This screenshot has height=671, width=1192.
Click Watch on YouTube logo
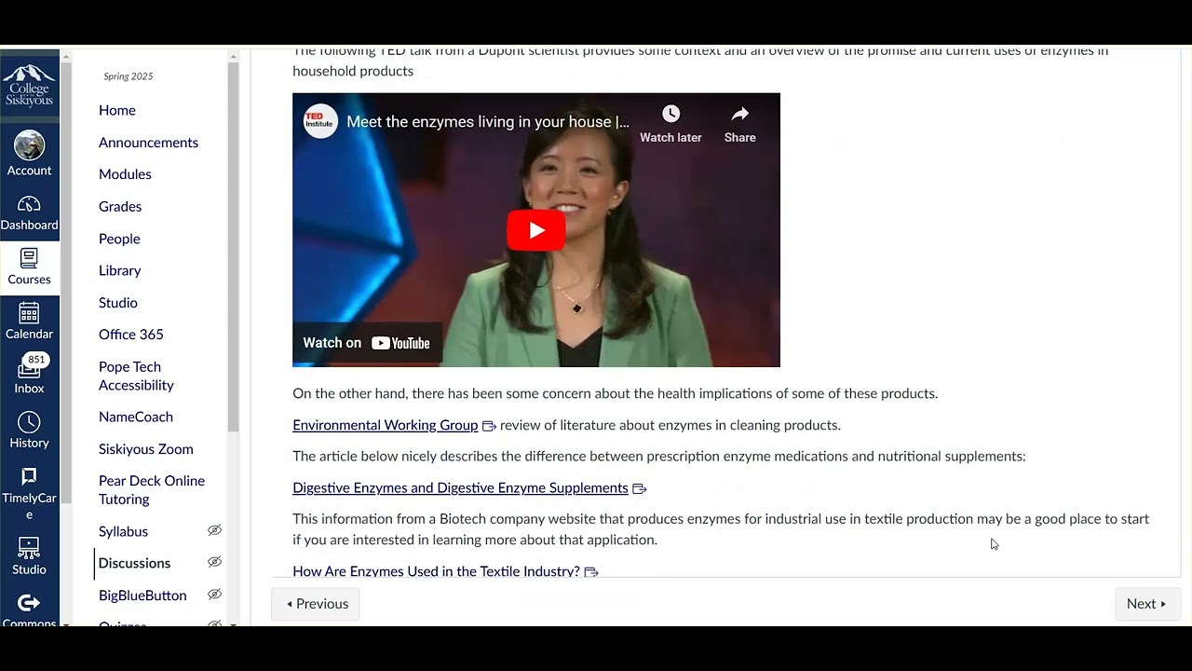coord(366,343)
